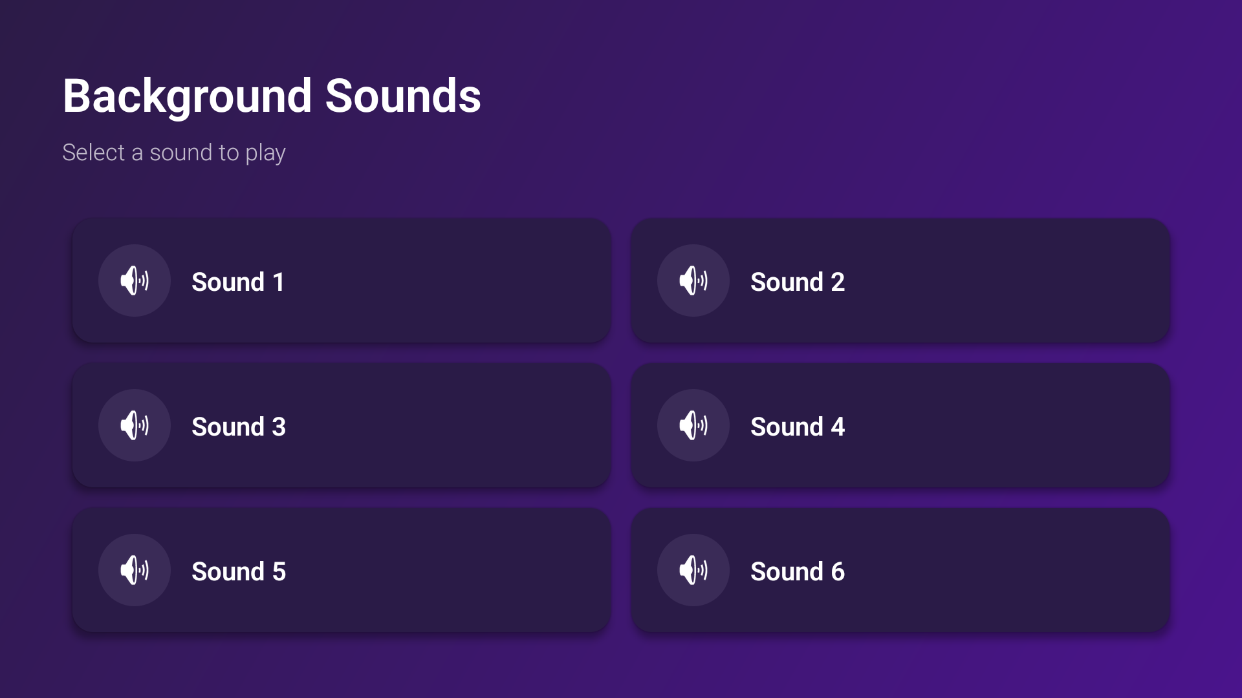Play Sound 1 by clicking its label

click(238, 282)
